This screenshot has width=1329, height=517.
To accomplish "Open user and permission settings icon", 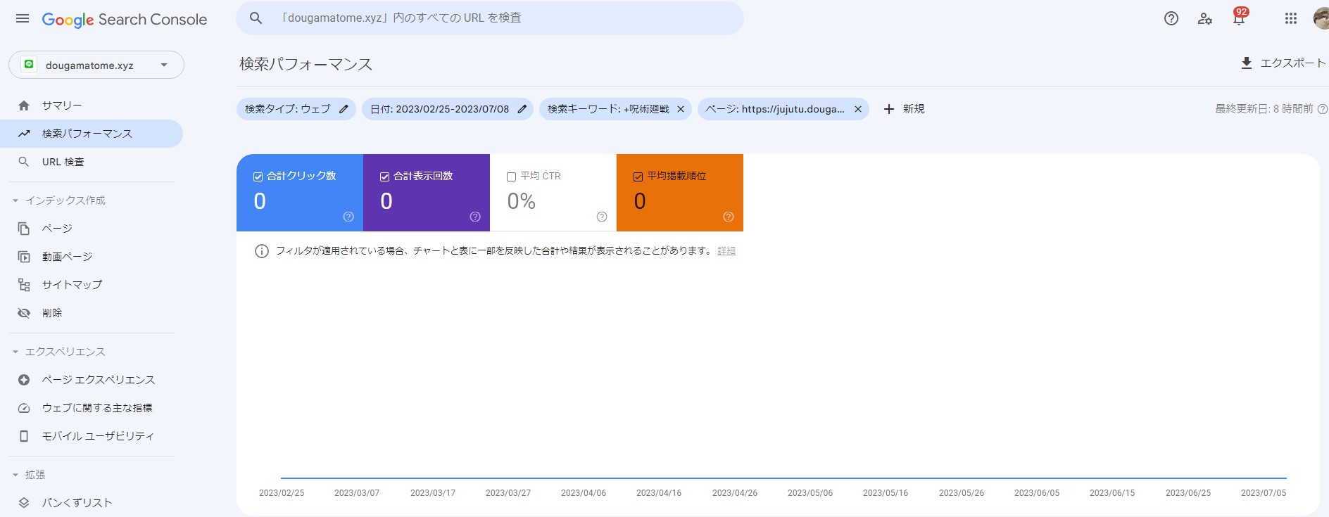I will [1204, 19].
